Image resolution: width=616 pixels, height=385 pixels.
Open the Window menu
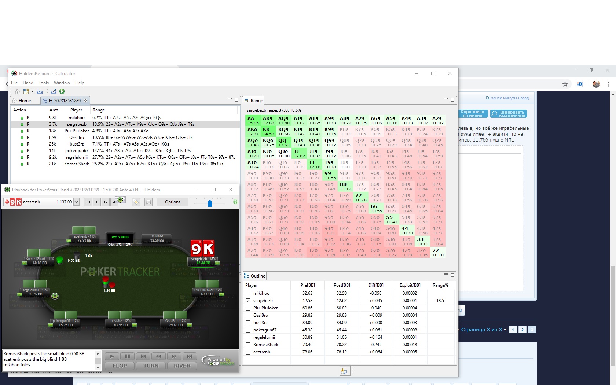[x=62, y=83]
